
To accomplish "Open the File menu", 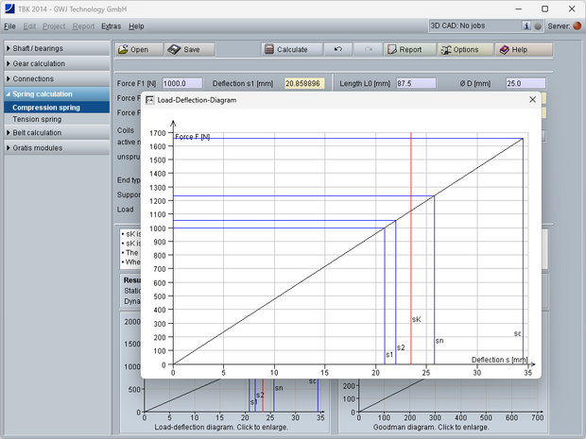I will (x=9, y=26).
